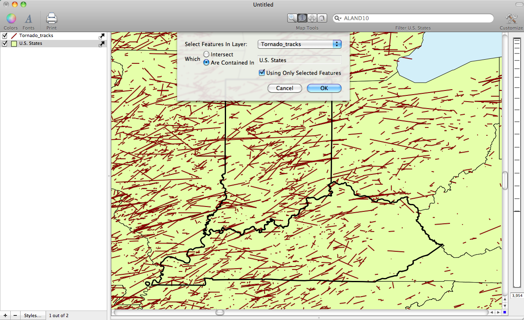Click the U.S. States light green swatch
Viewport: 524px width, 320px height.
point(14,44)
